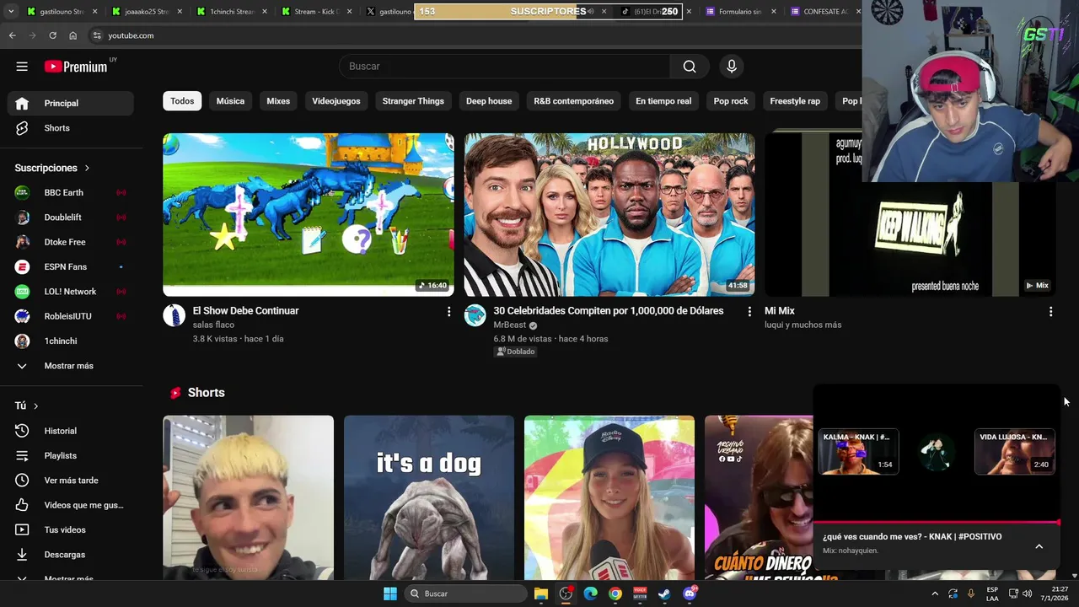Expand the miniplayer queue chevron

coord(1039,546)
